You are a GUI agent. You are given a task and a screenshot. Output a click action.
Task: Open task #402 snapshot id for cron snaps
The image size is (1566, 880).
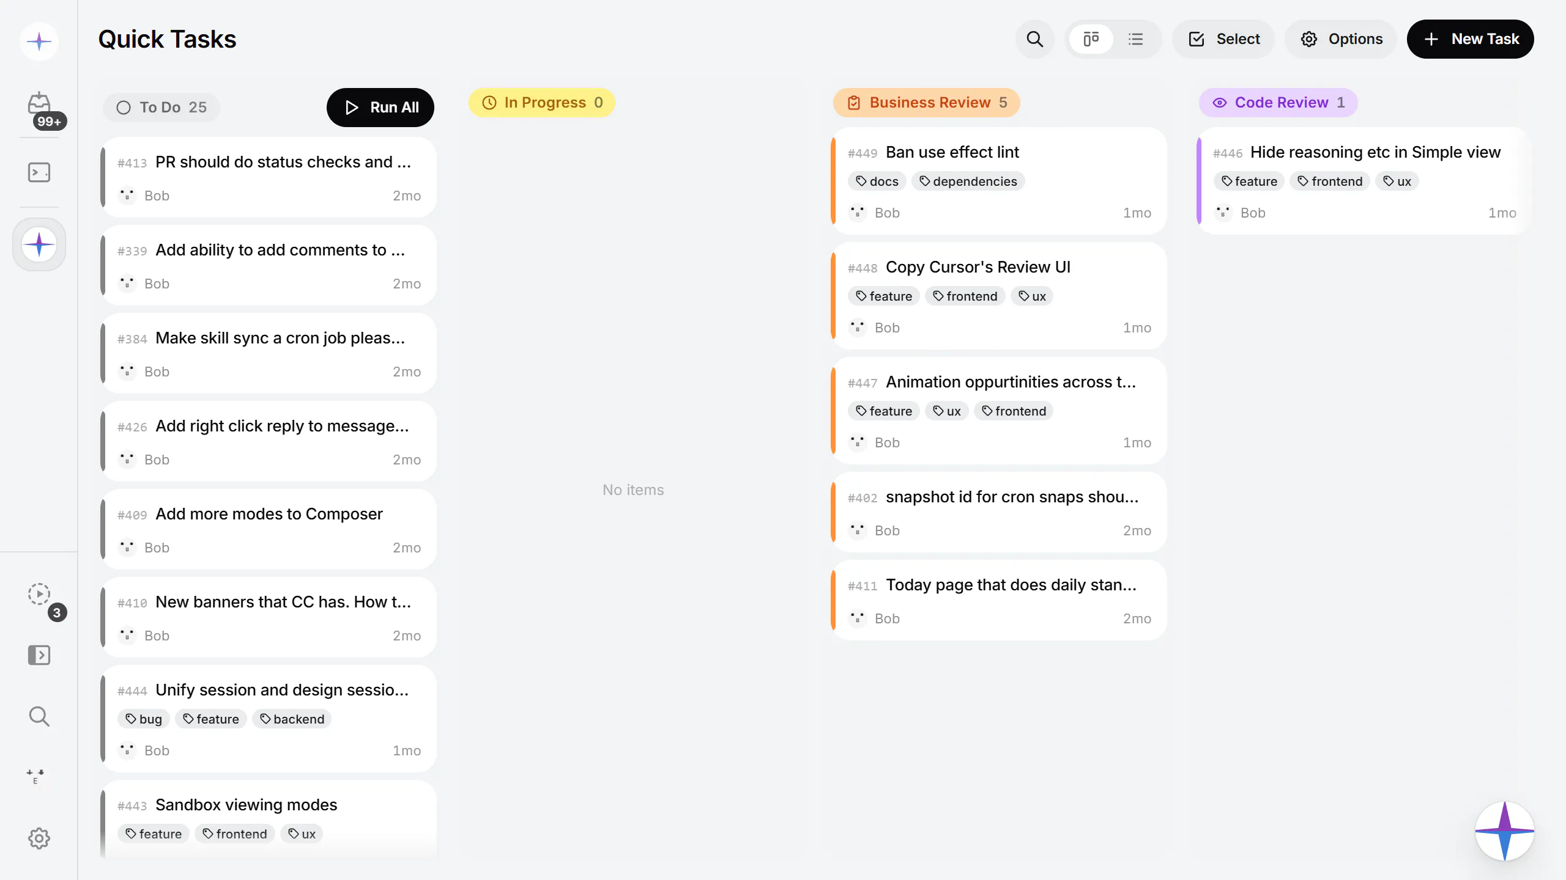(1000, 512)
